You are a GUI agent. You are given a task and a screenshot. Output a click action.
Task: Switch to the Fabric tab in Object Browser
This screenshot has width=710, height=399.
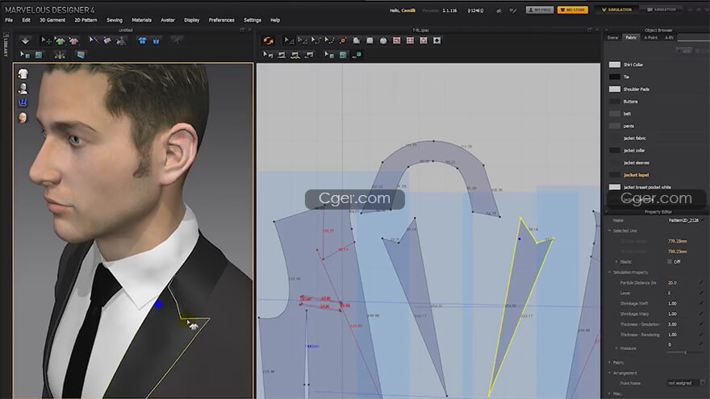coord(631,37)
